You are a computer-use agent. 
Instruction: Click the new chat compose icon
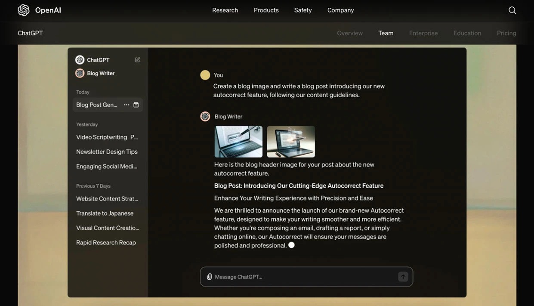click(137, 60)
